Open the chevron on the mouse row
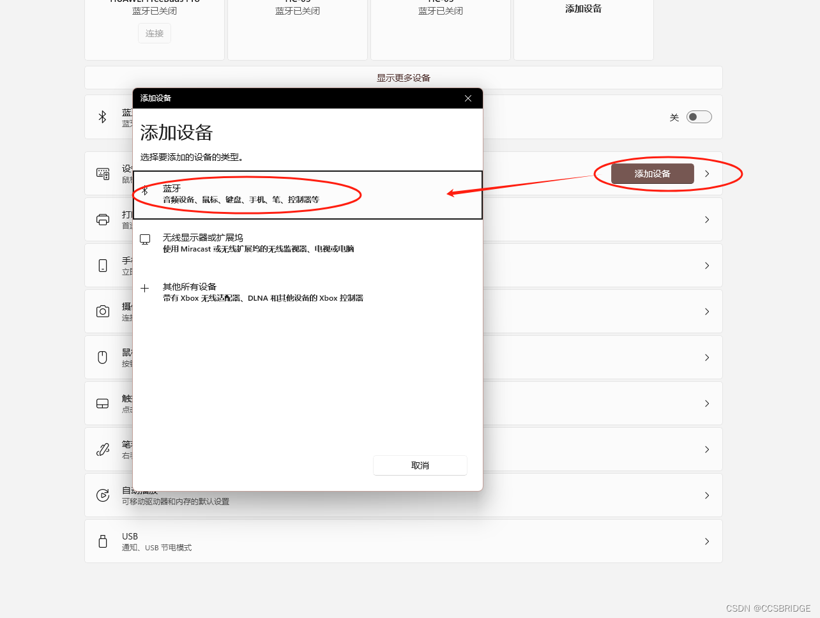The image size is (820, 618). tap(707, 358)
